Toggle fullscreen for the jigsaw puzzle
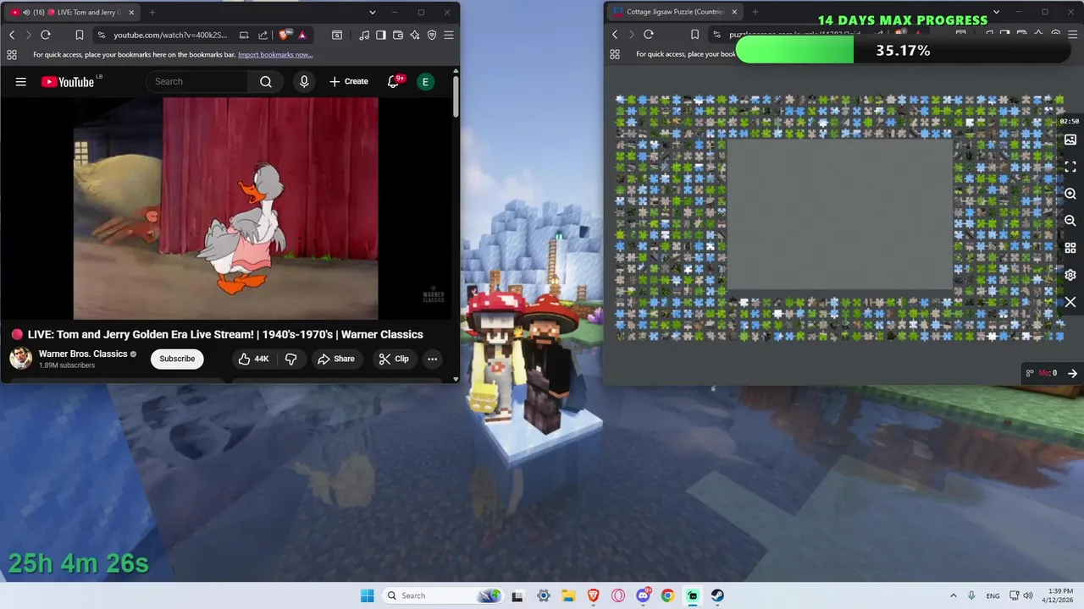The image size is (1084, 609). [1070, 167]
